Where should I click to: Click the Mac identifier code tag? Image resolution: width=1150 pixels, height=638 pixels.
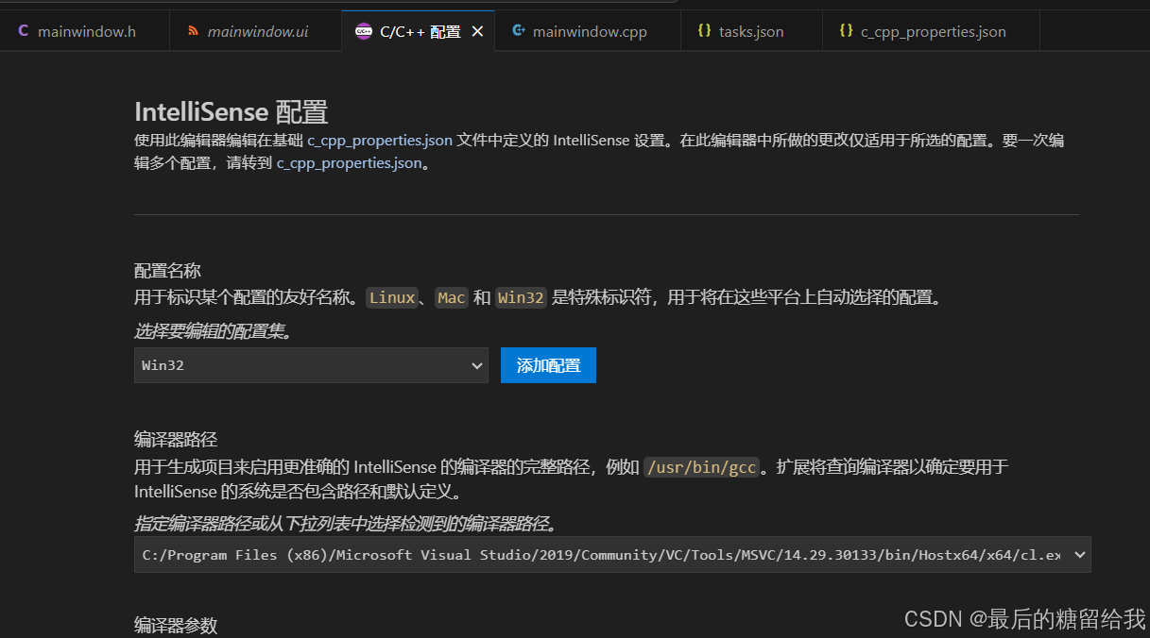(452, 298)
